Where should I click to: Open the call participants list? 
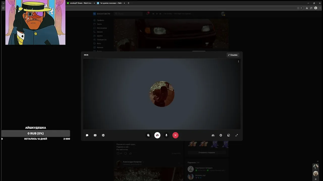[x=213, y=135]
